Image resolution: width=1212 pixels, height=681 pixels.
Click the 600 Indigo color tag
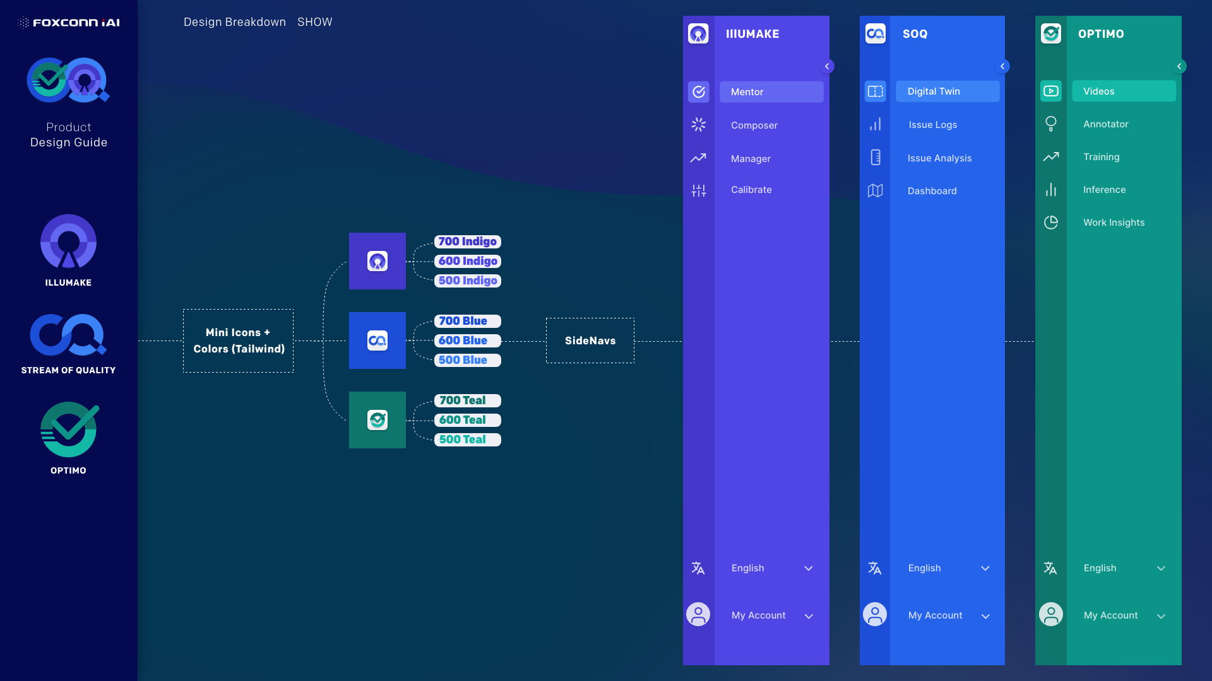pos(468,261)
